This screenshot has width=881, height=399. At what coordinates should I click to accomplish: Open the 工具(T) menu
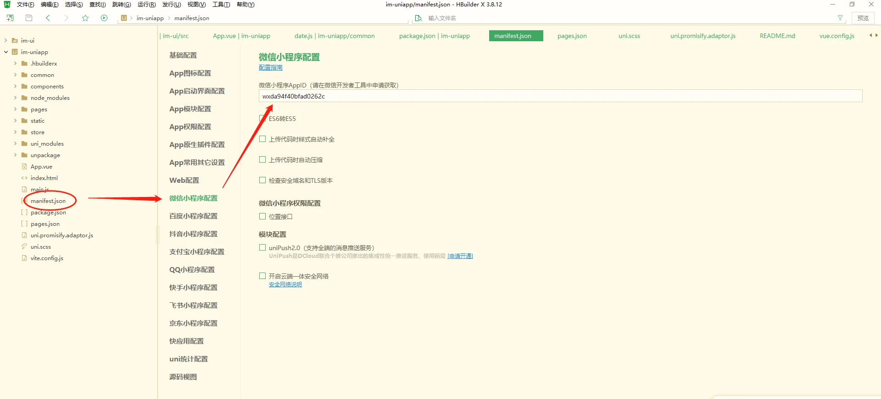pyautogui.click(x=221, y=5)
